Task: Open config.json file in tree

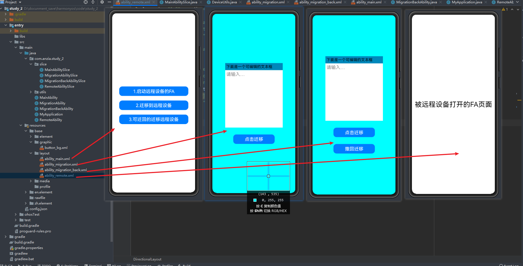Action: pyautogui.click(x=38, y=209)
